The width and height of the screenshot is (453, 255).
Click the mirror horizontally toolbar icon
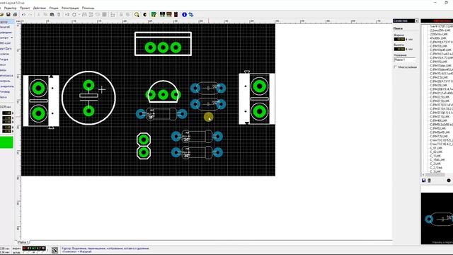[x=84, y=14]
